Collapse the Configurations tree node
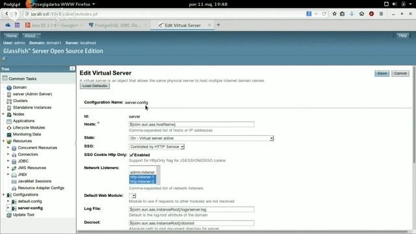The width and height of the screenshot is (416, 234). (x=3, y=194)
